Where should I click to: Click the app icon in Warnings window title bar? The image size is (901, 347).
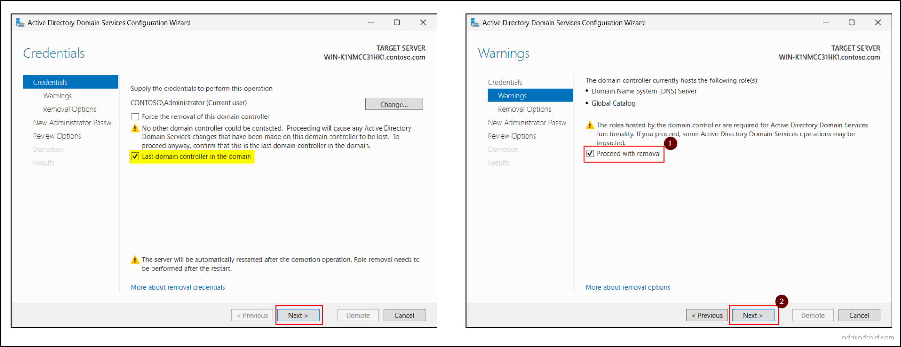475,22
